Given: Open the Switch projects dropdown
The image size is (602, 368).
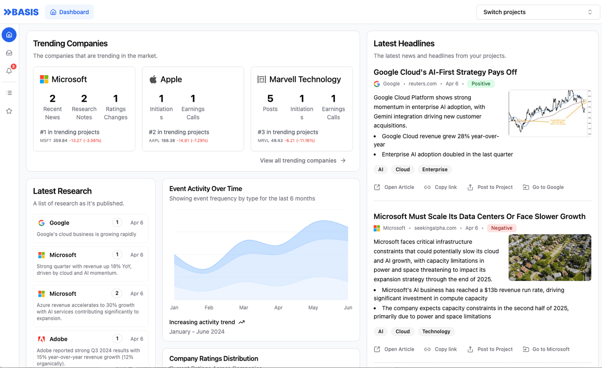Looking at the screenshot, I should coord(538,12).
